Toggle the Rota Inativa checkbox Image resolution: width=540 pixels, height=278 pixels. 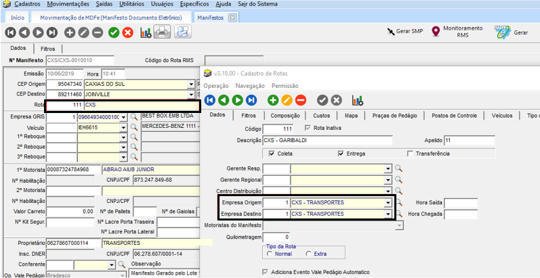(309, 128)
